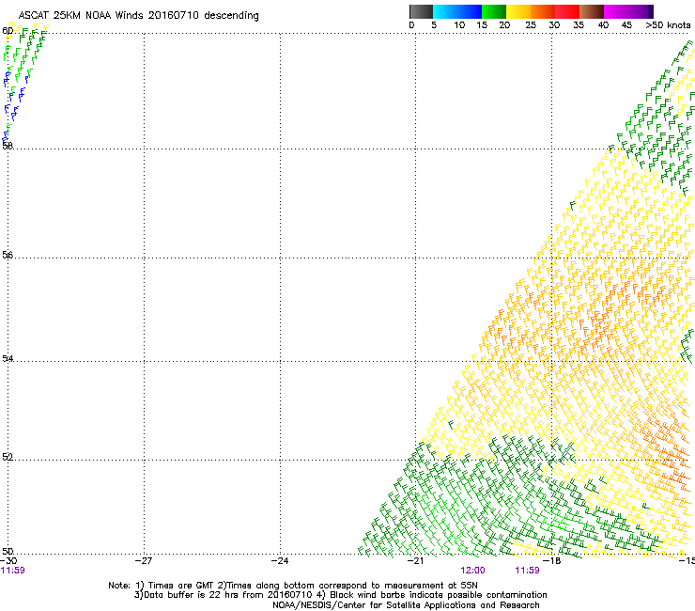This screenshot has height=611, width=695.
Task: Select the brown 35-40 knots legend segment
Action: (592, 11)
